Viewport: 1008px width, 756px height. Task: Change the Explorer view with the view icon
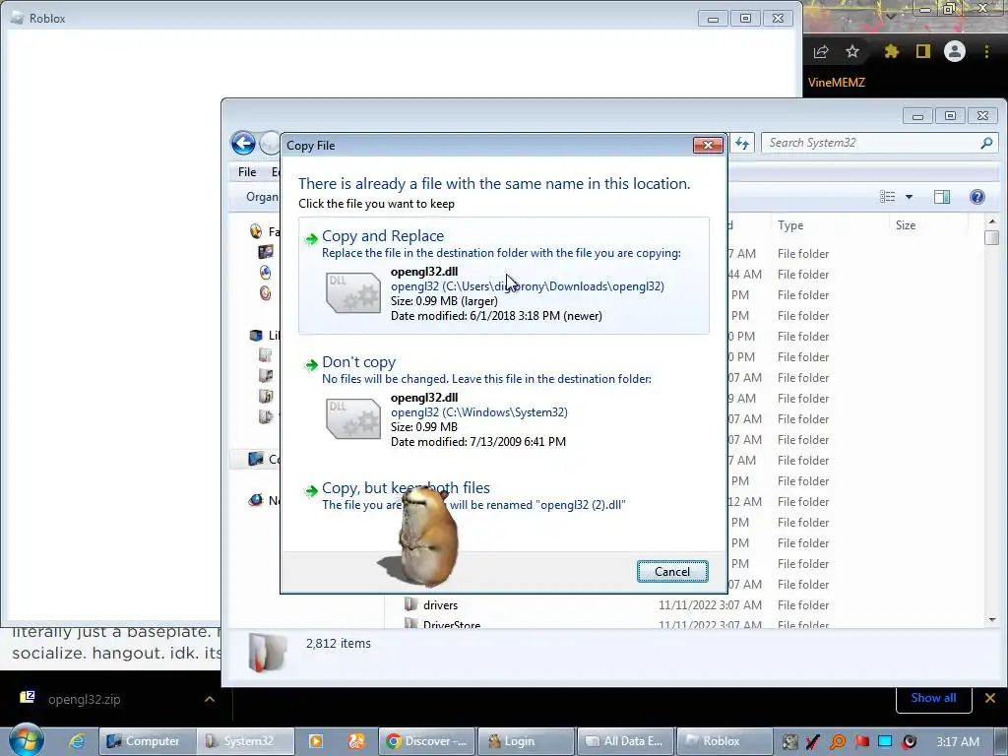coord(888,197)
